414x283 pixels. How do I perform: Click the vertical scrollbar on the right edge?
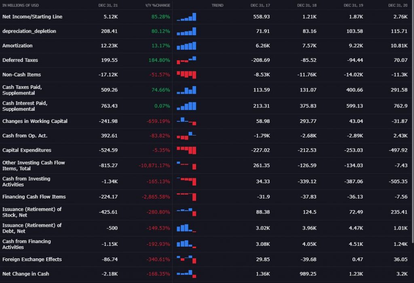pos(412,121)
